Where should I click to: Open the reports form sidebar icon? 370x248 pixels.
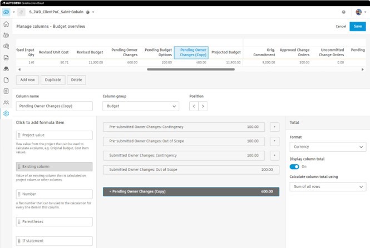[x=6, y=91]
